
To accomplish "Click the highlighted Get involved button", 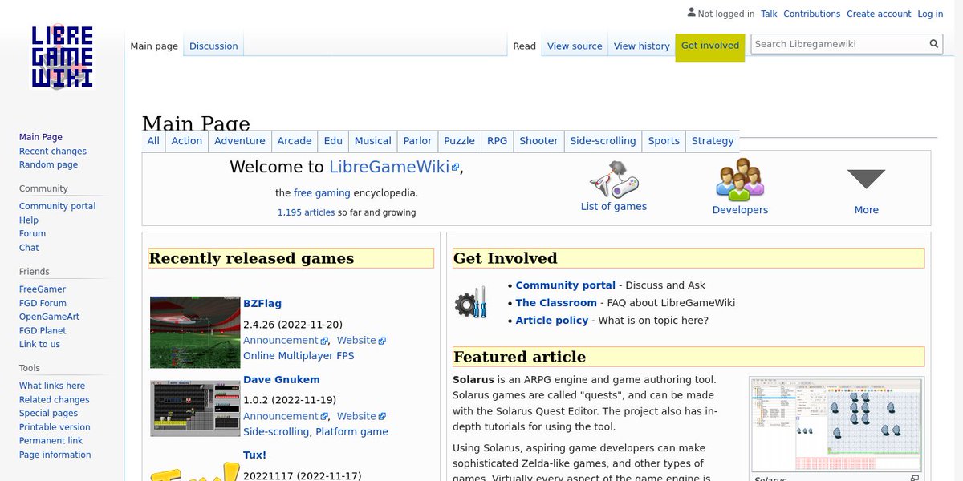I will [709, 46].
